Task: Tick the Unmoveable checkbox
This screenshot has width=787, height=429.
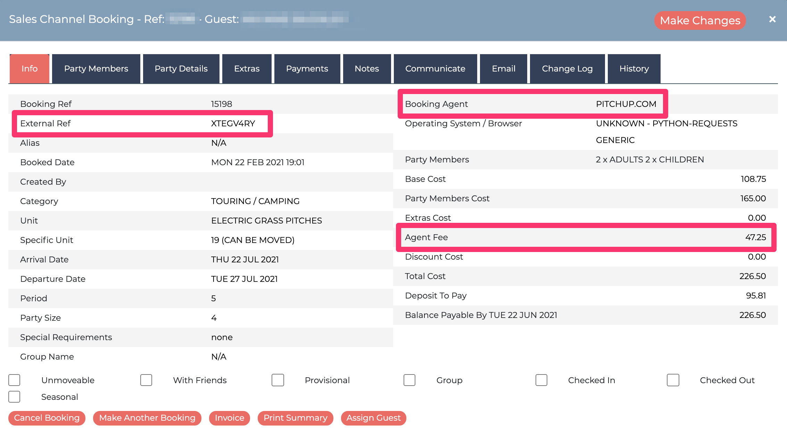Action: (14, 380)
